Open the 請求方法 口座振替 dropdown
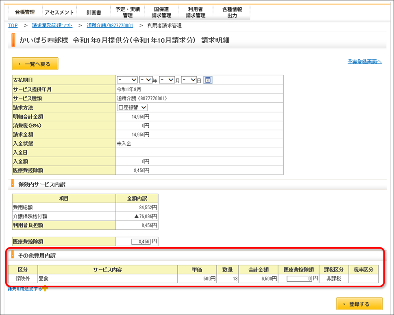Image resolution: width=394 pixels, height=315 pixels. click(132, 107)
